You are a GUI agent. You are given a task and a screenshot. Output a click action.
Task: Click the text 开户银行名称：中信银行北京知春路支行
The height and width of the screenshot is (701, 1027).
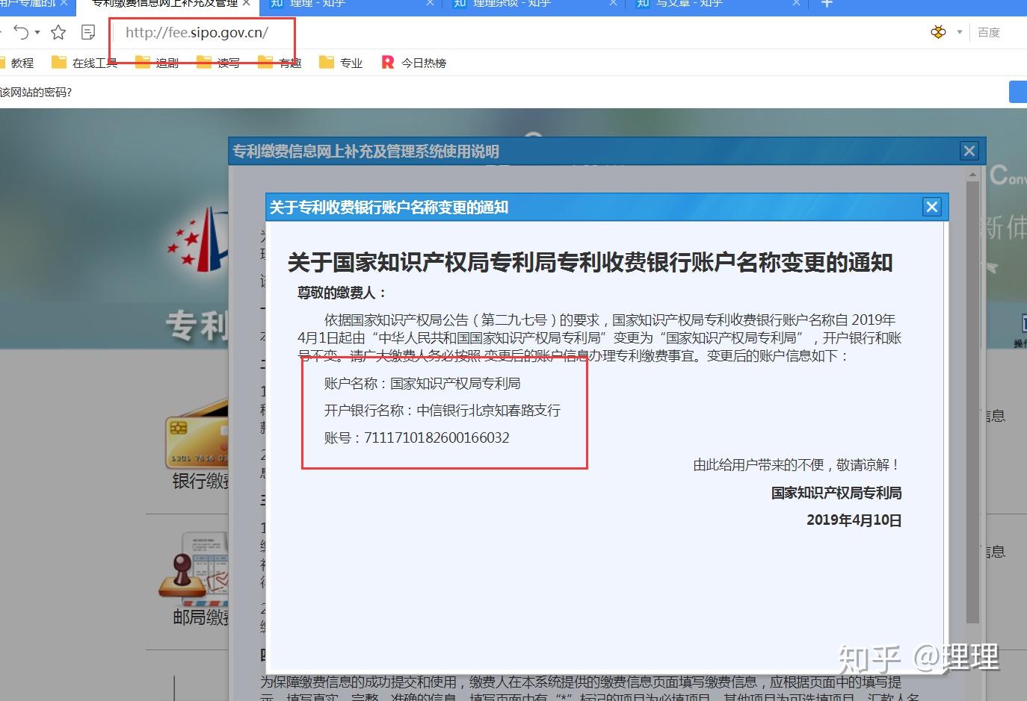(x=442, y=411)
